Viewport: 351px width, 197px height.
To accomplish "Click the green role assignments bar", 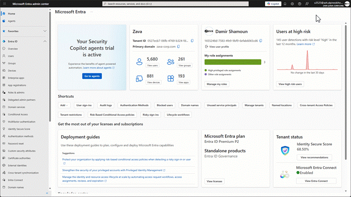I will [233, 62].
